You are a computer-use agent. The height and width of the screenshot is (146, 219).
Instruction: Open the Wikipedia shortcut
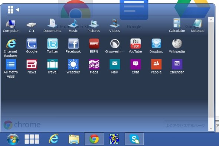coord(177,46)
